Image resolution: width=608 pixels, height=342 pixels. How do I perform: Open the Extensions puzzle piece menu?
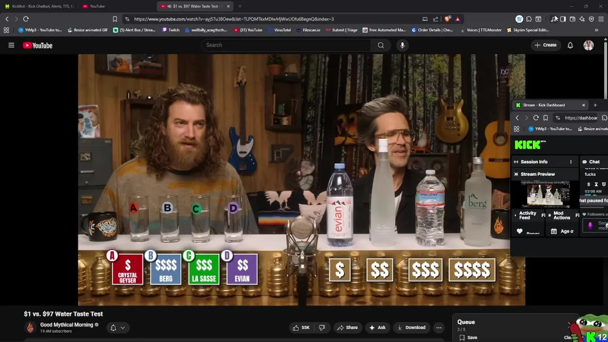click(x=529, y=19)
